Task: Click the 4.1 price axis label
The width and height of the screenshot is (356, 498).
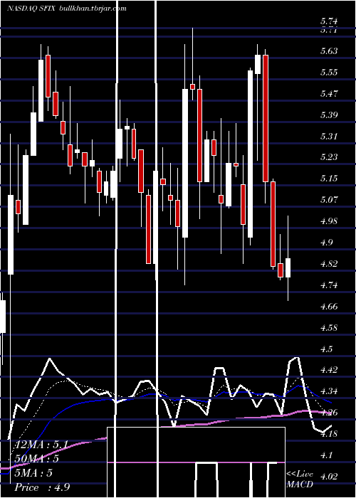Action: click(x=327, y=455)
